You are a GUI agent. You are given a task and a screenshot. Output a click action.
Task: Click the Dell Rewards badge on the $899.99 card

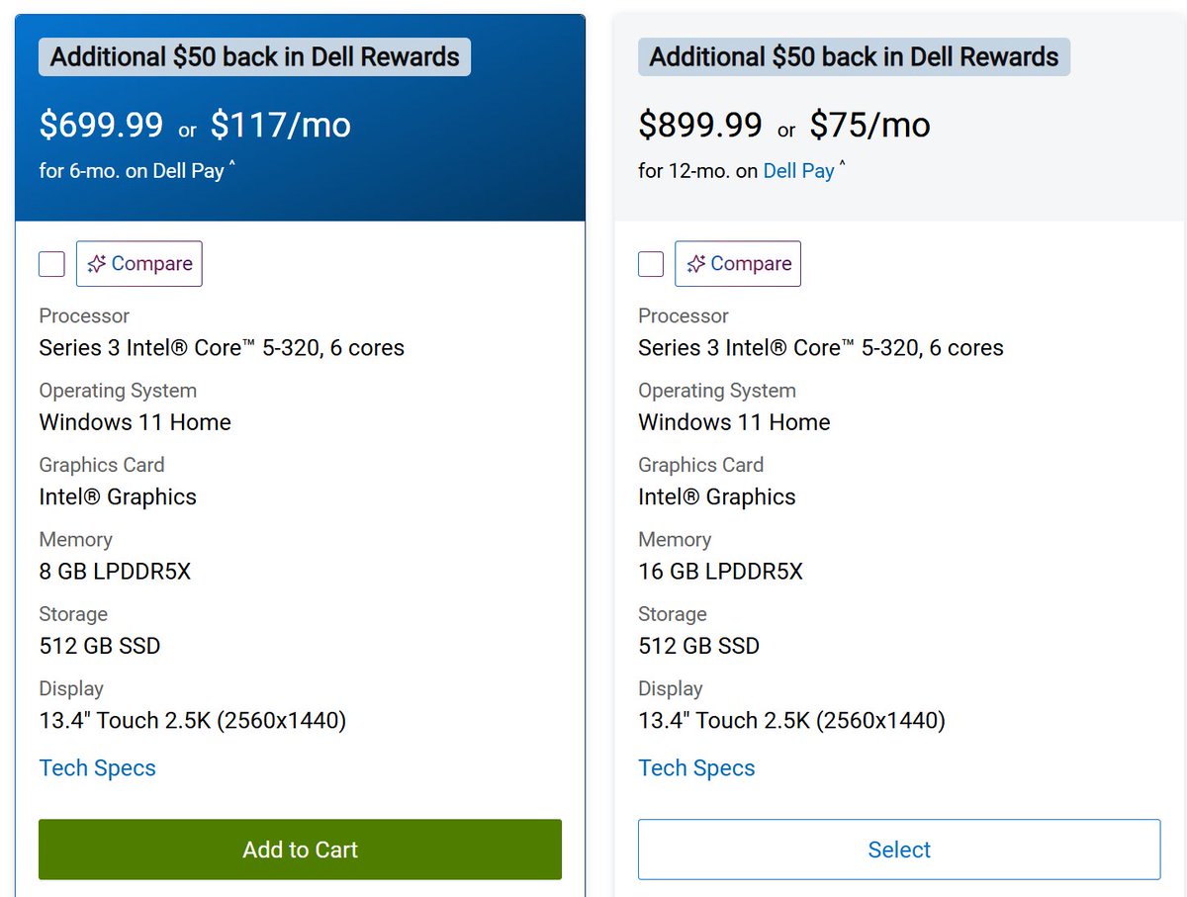click(854, 56)
